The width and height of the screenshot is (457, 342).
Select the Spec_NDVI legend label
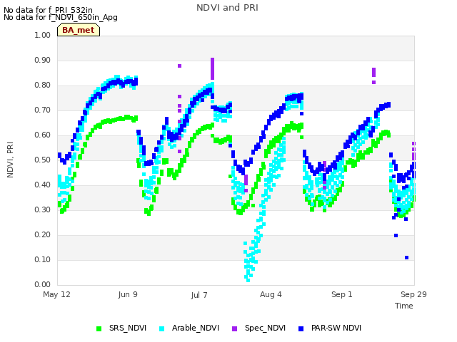pos(265,328)
